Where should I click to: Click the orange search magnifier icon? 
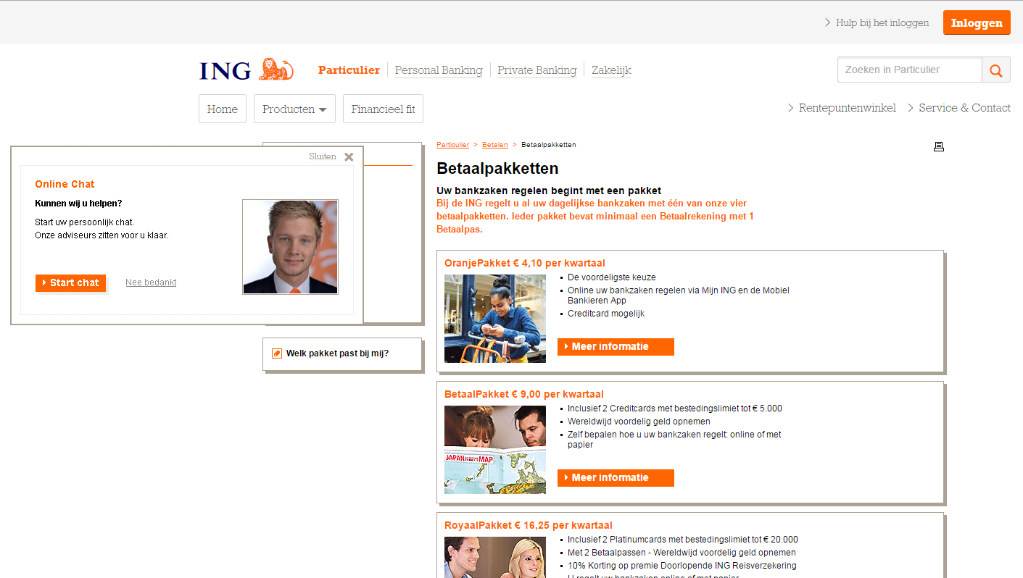996,70
